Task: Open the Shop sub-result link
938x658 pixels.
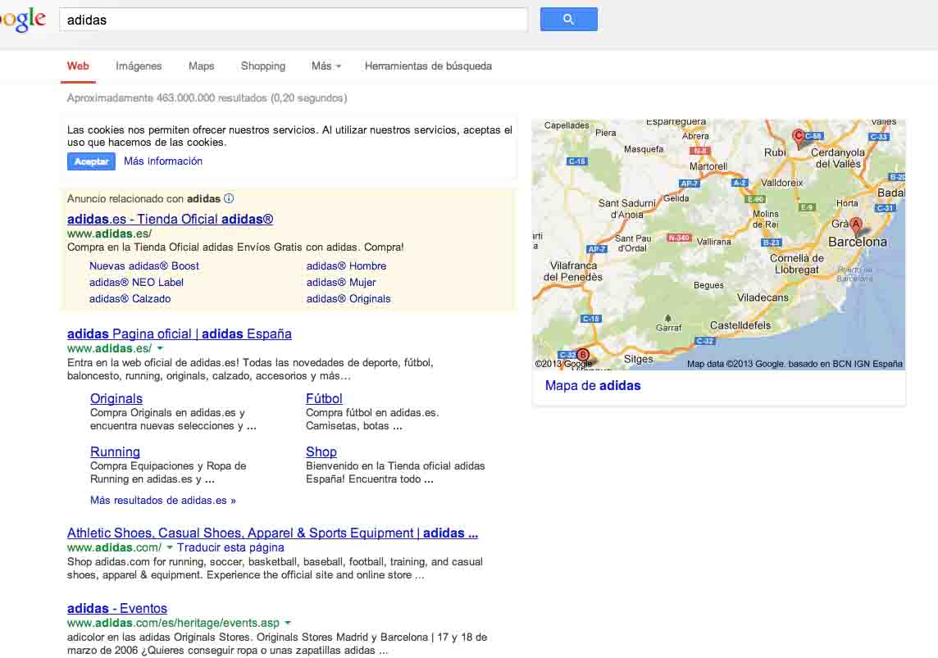Action: pos(321,452)
